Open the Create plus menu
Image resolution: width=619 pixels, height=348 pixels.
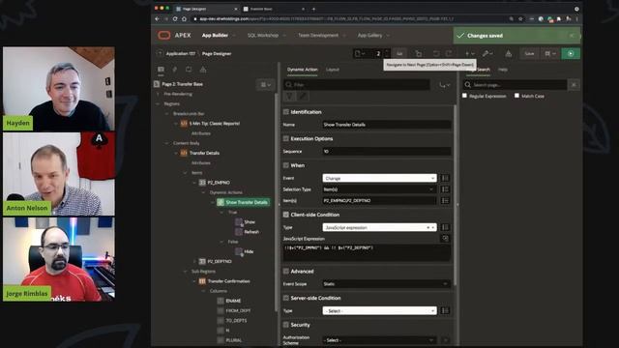click(469, 54)
